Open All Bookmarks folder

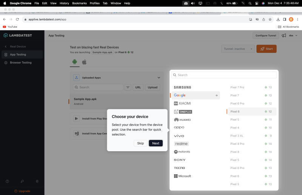tap(288, 27)
